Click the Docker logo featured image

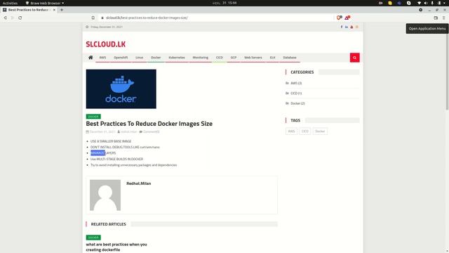click(x=121, y=89)
